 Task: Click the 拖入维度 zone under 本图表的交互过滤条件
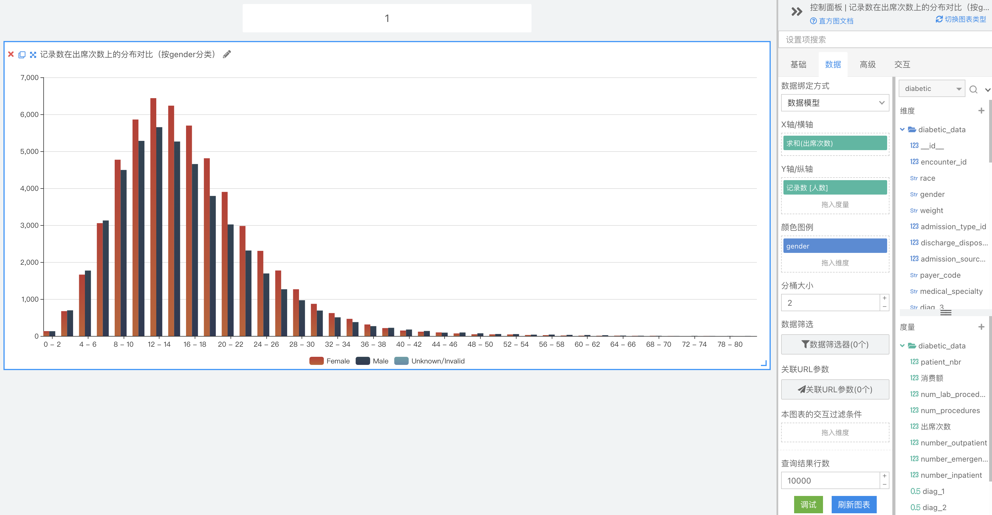(x=835, y=432)
